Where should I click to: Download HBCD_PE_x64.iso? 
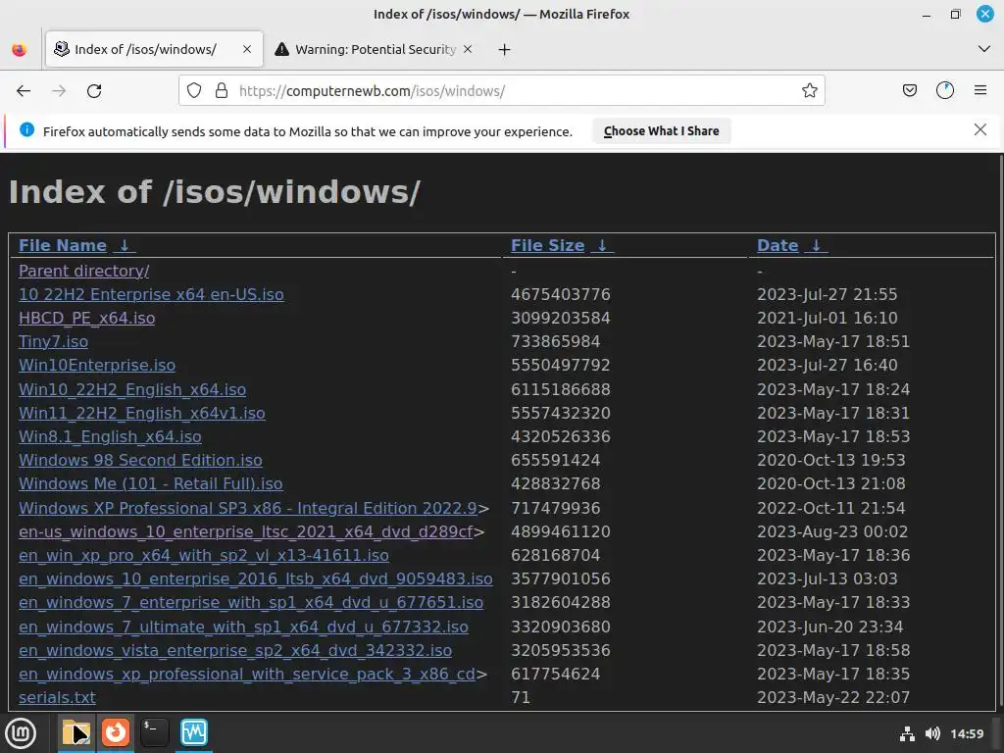(86, 319)
